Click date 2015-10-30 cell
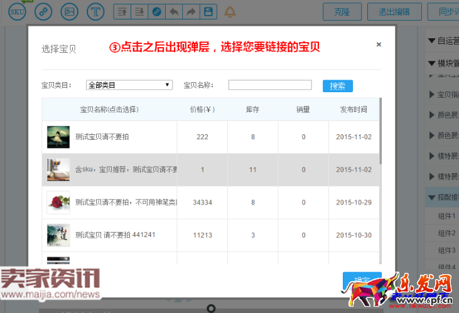The height and width of the screenshot is (313, 459). click(x=354, y=235)
